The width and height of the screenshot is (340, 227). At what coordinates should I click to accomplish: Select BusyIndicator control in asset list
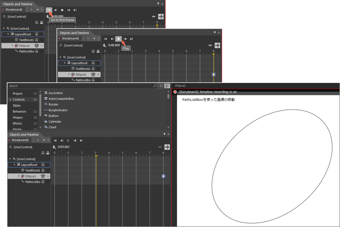pos(56,110)
